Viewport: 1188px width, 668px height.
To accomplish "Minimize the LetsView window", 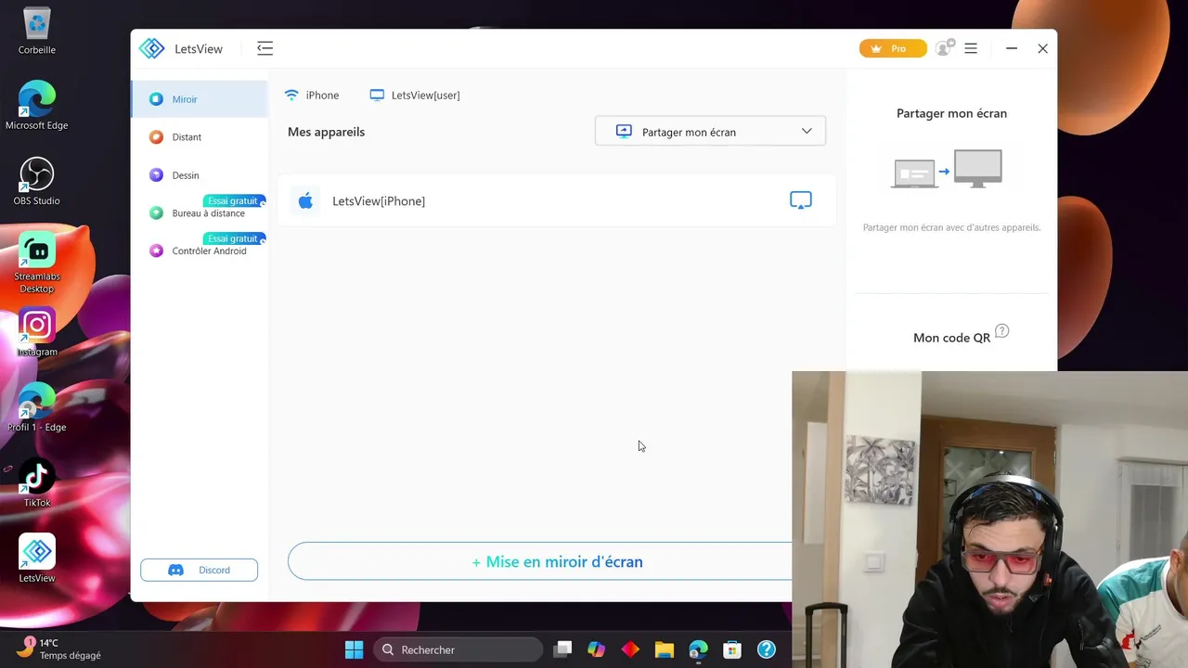I will [x=1012, y=48].
